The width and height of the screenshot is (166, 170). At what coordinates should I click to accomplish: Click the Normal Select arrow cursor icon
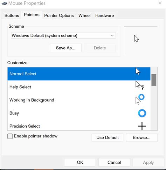(138, 71)
